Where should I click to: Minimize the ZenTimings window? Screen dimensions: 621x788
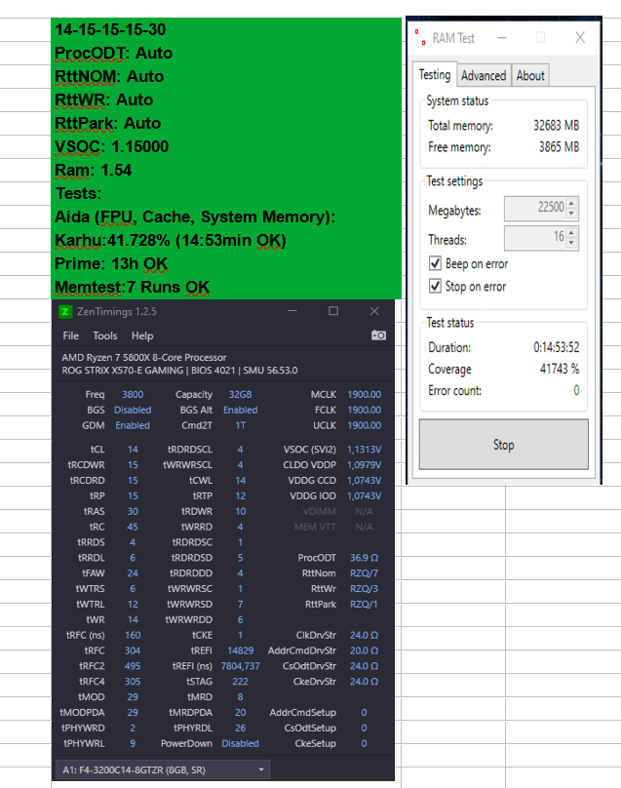(292, 311)
